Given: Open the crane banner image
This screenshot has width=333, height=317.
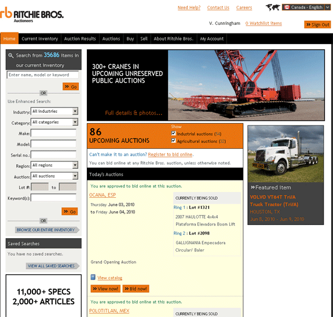Looking at the screenshot, I should [x=246, y=85].
